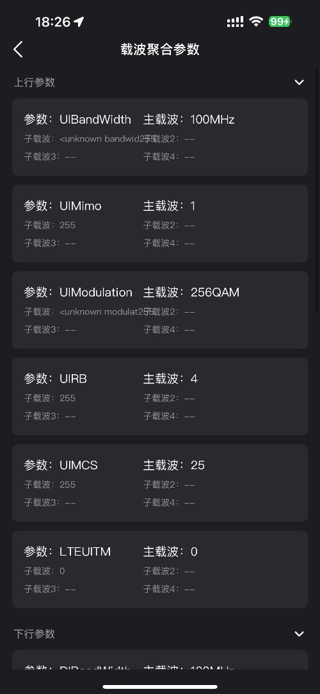Select the UlMCS parameter card
320x694 pixels.
[160, 483]
